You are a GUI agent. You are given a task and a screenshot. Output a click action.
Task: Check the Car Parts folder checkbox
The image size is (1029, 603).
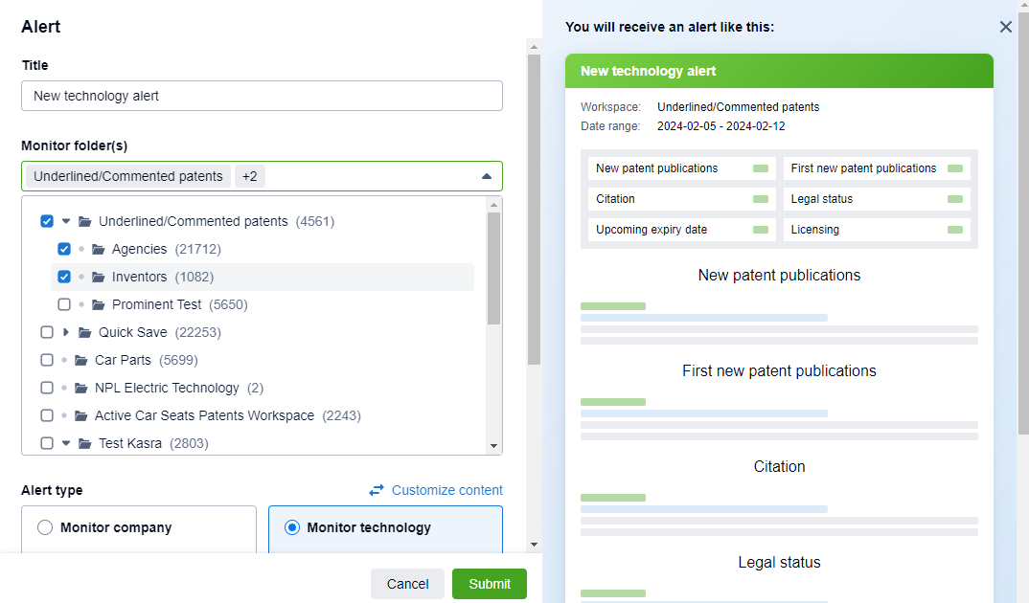pyautogui.click(x=47, y=360)
